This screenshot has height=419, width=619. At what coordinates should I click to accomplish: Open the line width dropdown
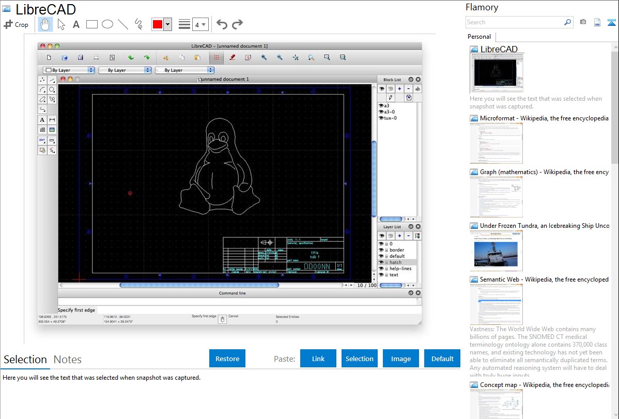click(200, 24)
